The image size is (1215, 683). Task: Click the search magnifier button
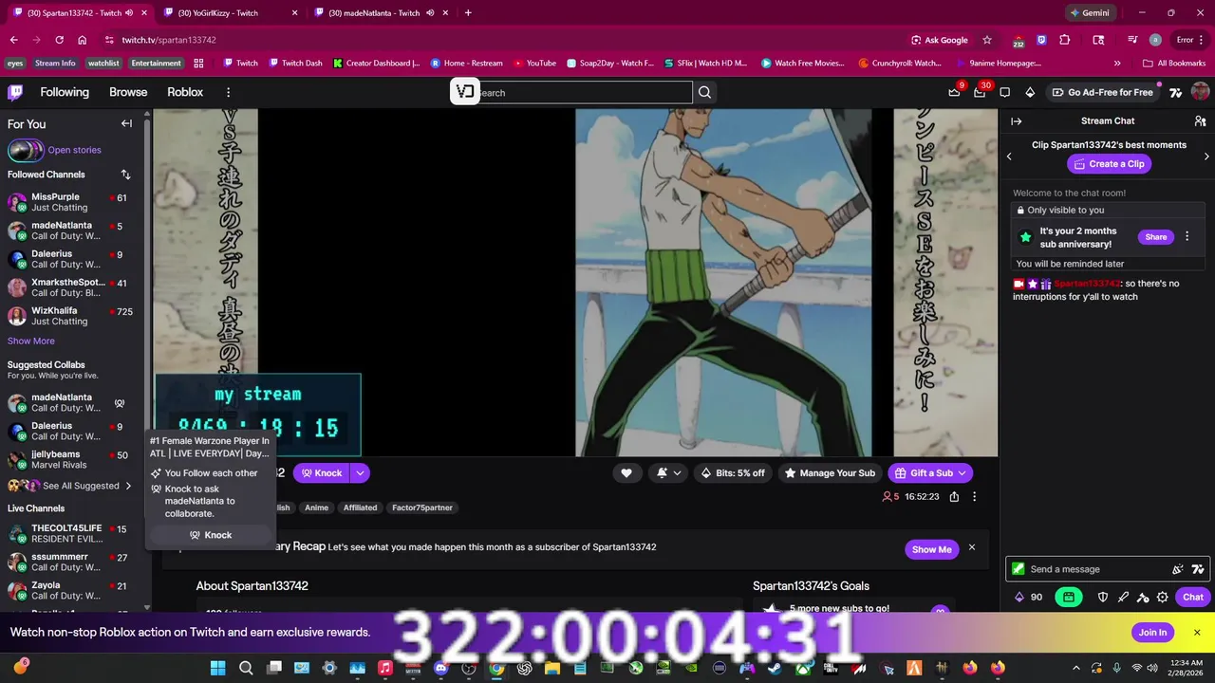704,92
